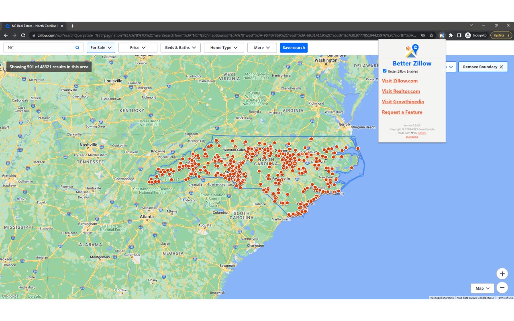The width and height of the screenshot is (514, 321).
Task: Close the NC Real Estate tab
Action: click(x=62, y=26)
